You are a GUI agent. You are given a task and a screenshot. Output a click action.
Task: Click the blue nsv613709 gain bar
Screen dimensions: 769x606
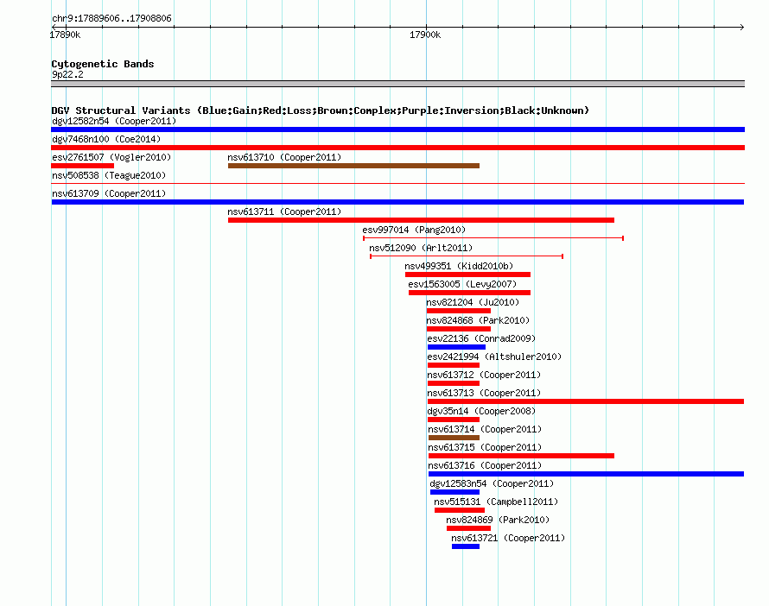[x=397, y=202]
